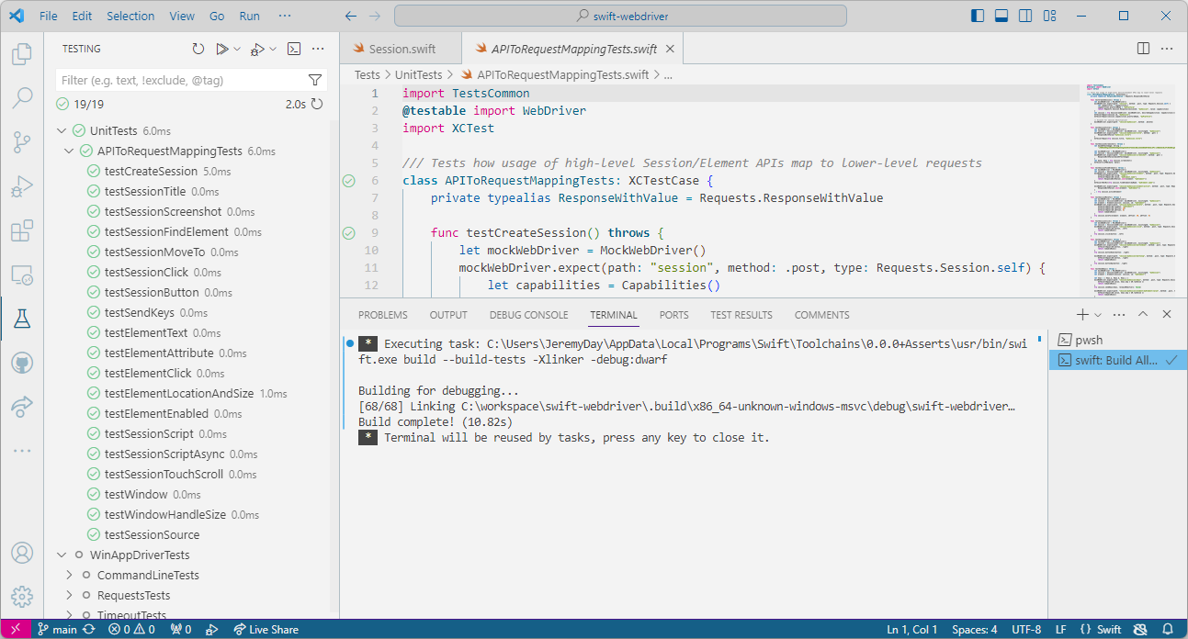Refresh tests in the Testing panel
The height and width of the screenshot is (639, 1188).
(x=198, y=49)
